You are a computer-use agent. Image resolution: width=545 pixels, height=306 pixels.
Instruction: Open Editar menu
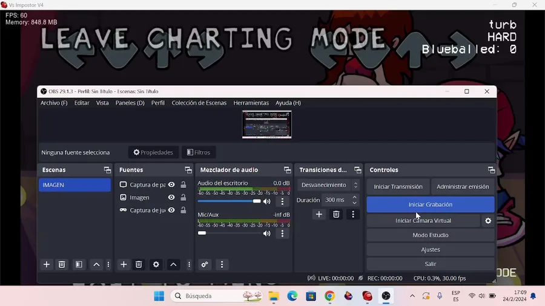[x=82, y=103]
